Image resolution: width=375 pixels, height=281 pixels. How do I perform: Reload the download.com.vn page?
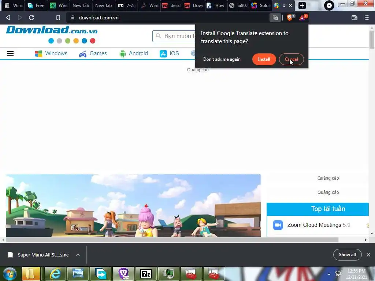coord(31,18)
